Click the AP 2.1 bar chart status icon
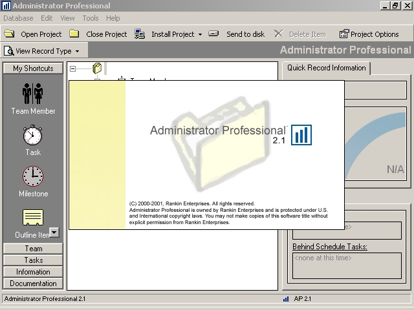 coord(286,299)
